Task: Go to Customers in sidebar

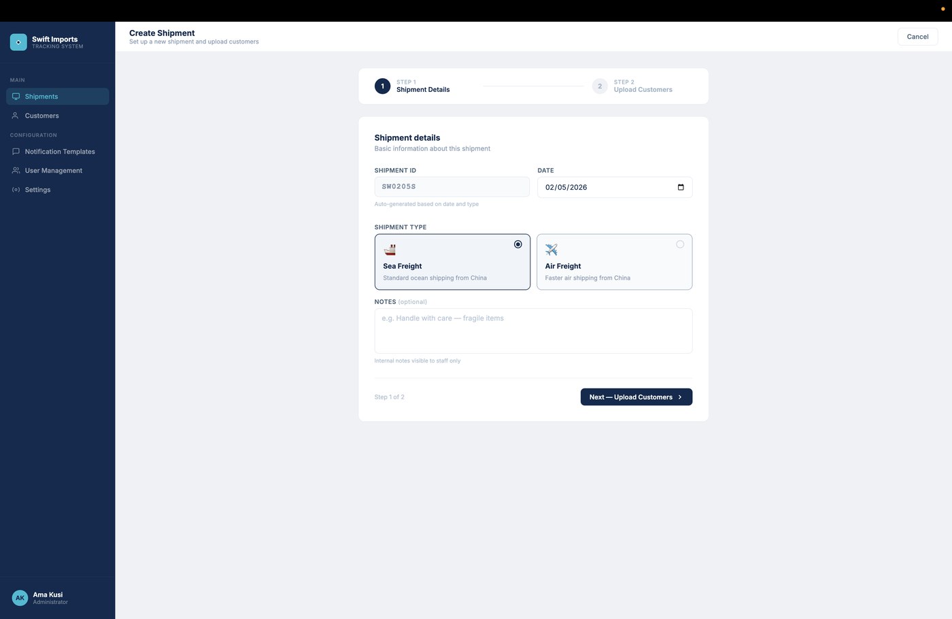Action: click(x=58, y=116)
